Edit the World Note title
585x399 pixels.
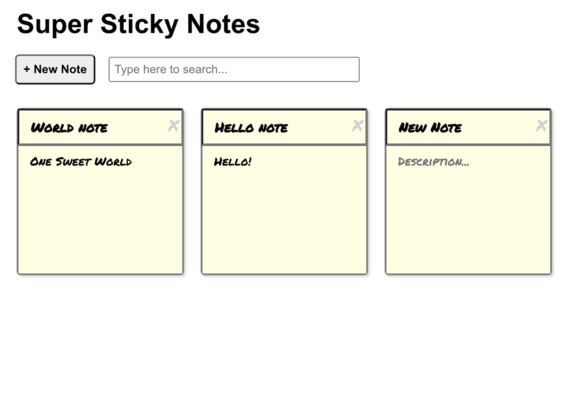tap(69, 128)
